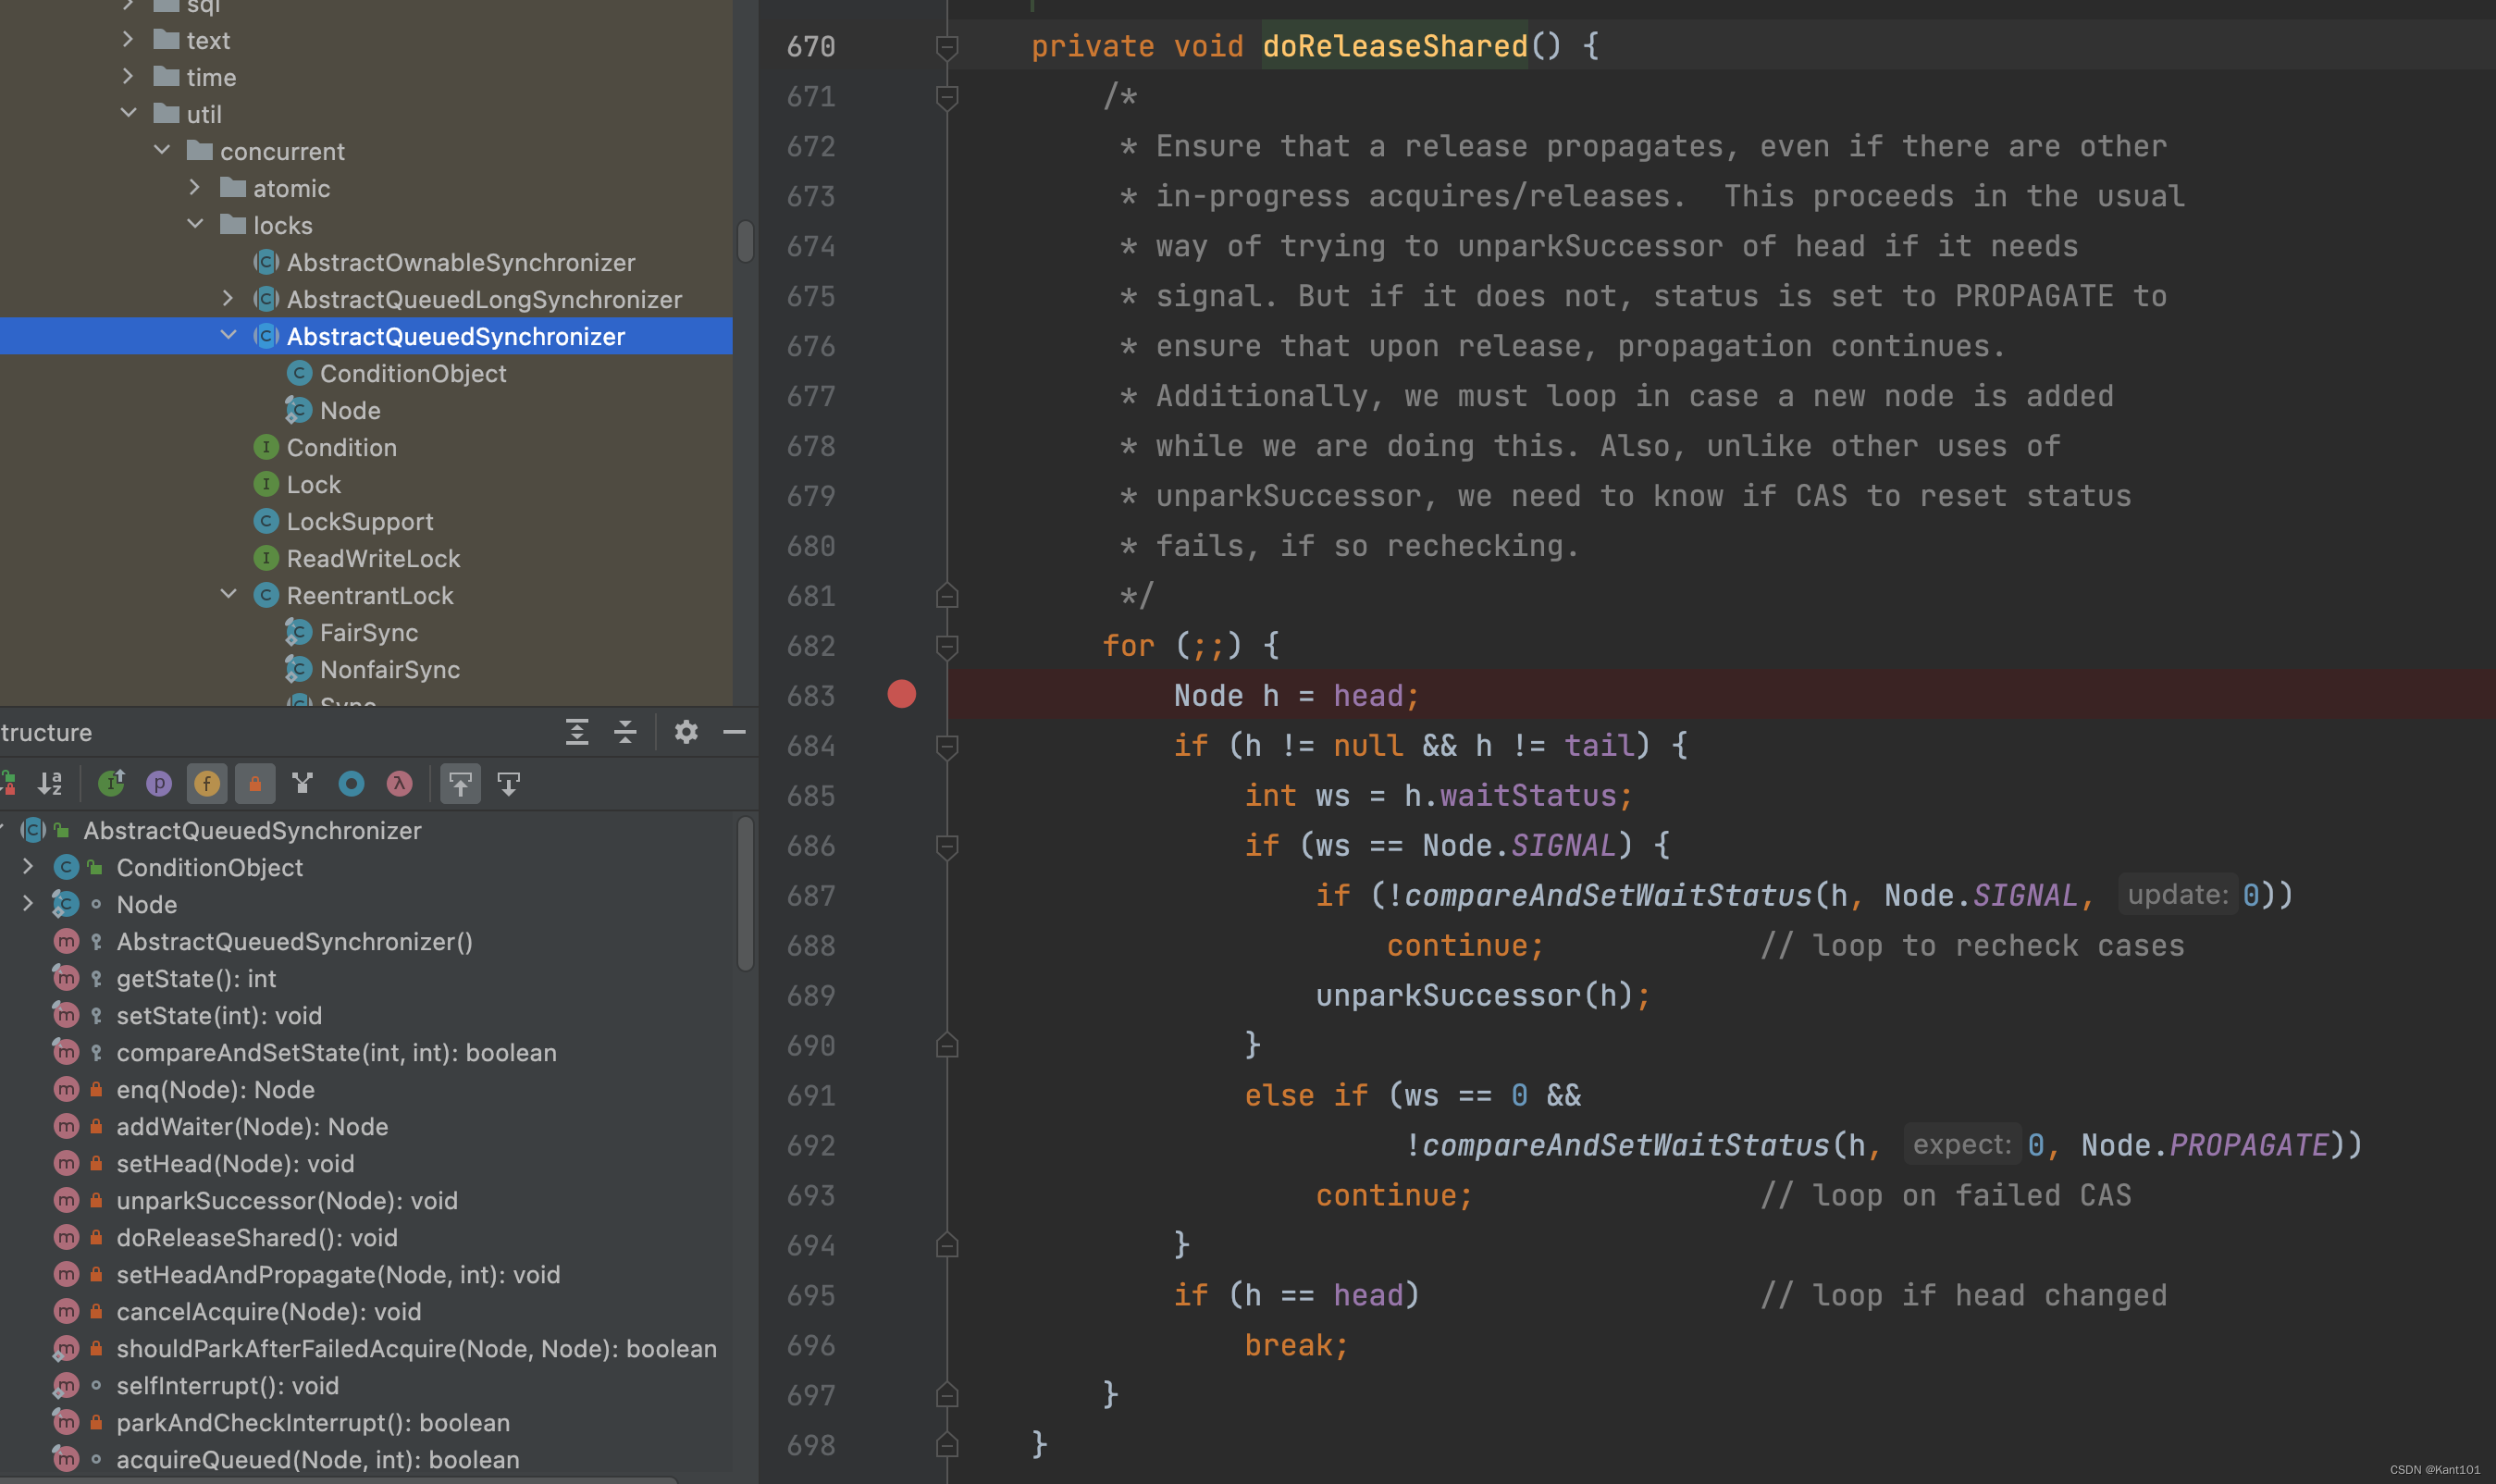Expand ConditionObject in Structure tree
The image size is (2496, 1484).
pos(28,867)
